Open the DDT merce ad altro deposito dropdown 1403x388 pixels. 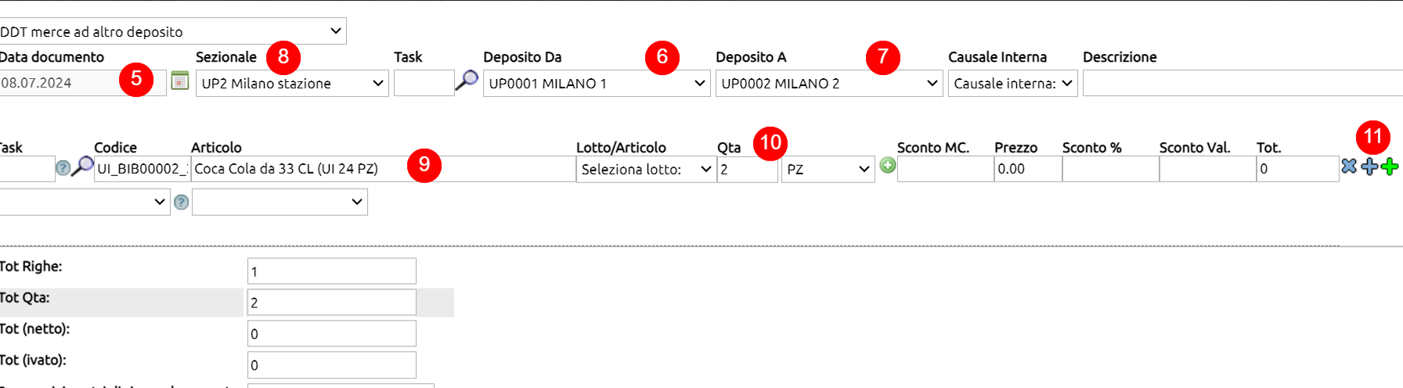click(173, 31)
